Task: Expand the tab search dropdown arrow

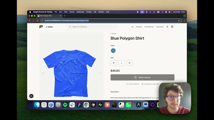Action: pyautogui.click(x=185, y=16)
